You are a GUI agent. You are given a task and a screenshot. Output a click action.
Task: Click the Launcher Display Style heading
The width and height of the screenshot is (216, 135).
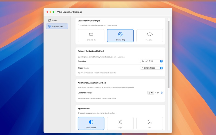(x=89, y=21)
